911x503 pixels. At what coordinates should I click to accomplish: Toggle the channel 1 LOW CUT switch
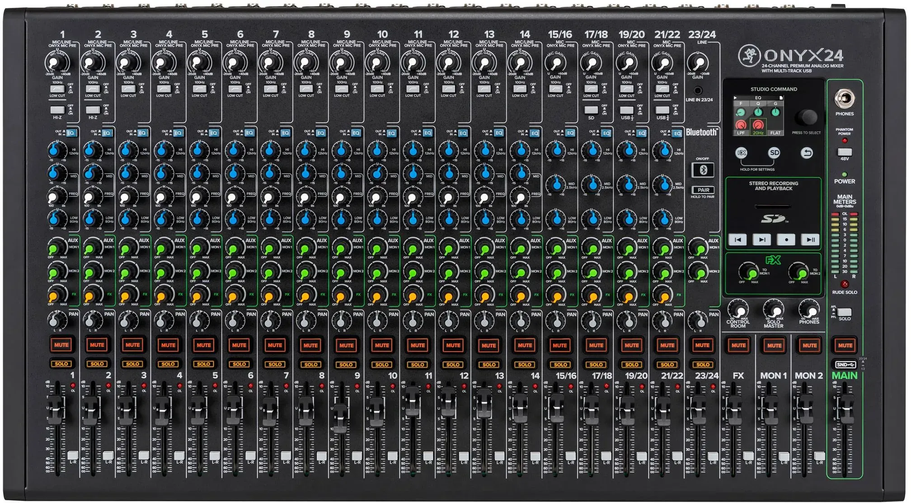(57, 89)
